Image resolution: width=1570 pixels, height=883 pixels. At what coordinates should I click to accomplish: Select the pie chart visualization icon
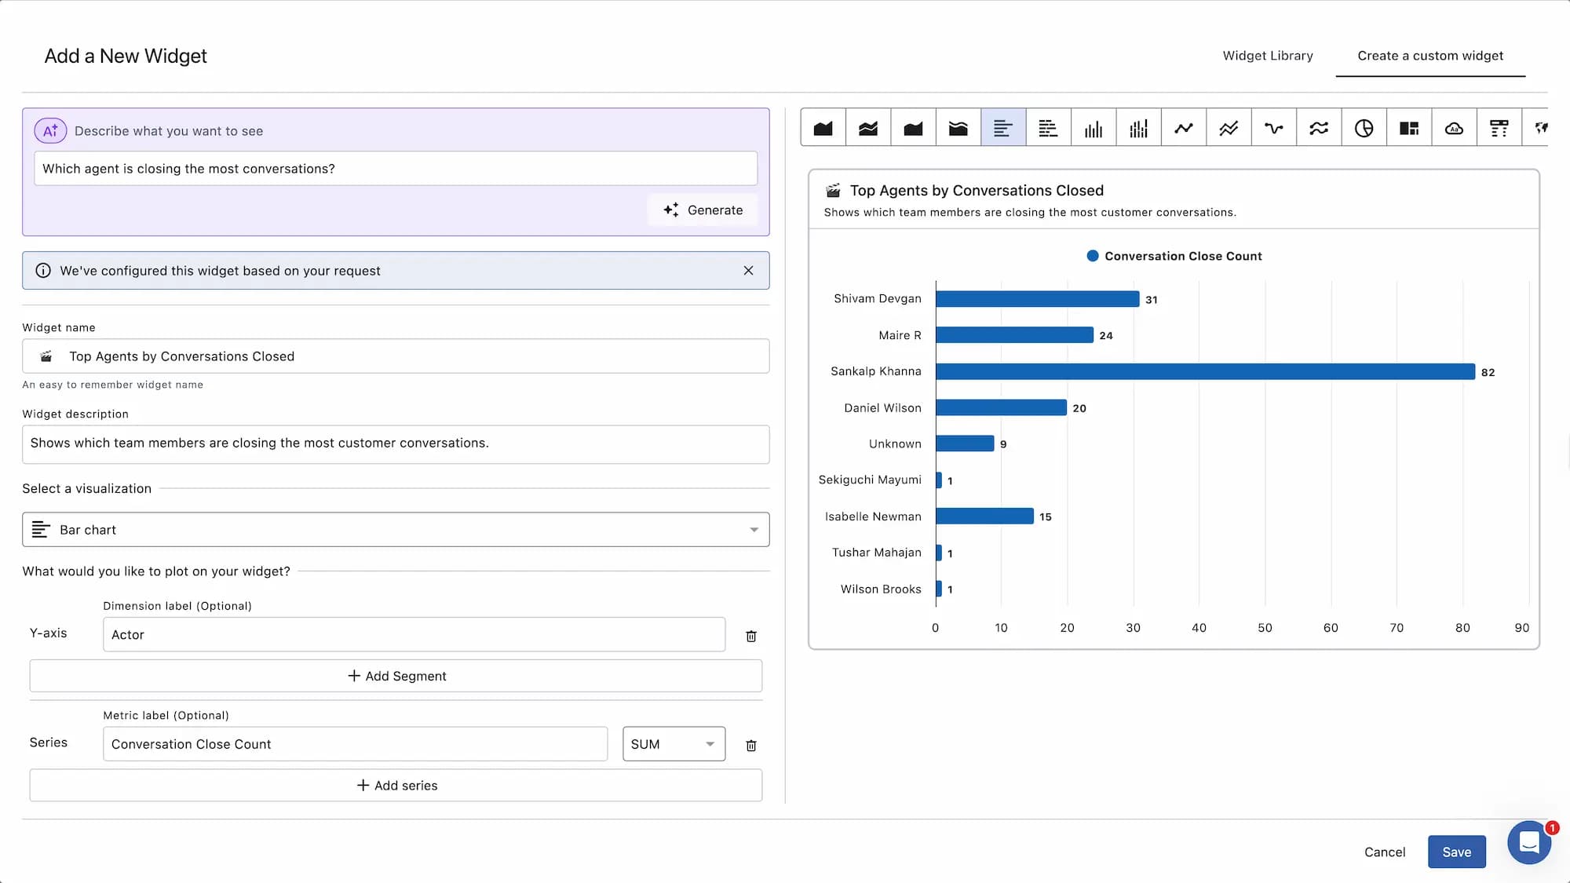(1364, 128)
